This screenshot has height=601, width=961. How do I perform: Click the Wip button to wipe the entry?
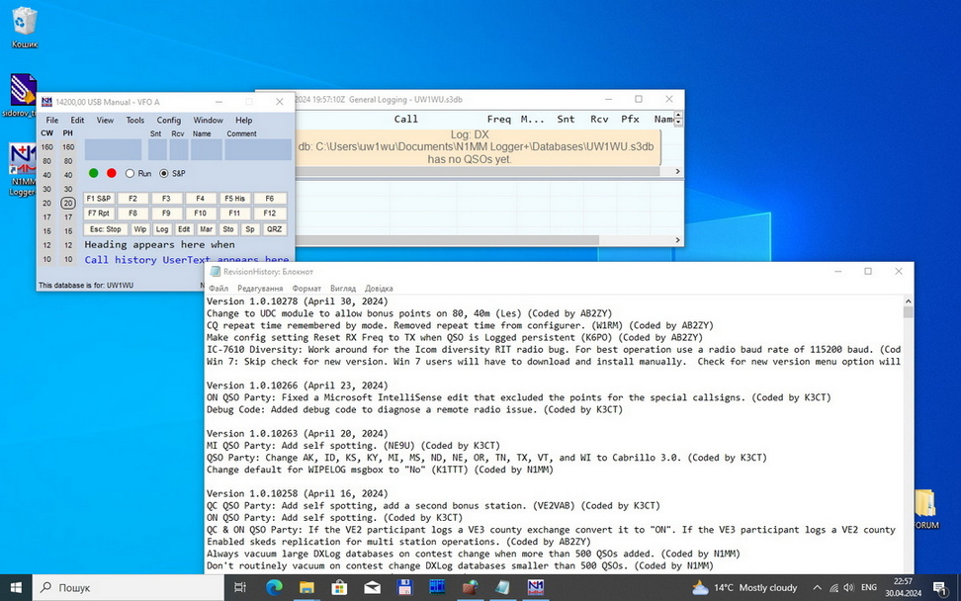pyautogui.click(x=139, y=229)
